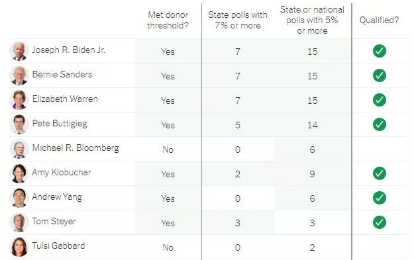Image resolution: width=414 pixels, height=260 pixels.
Task: Click Tulsi Gabbard's portrait photo
Action: coord(19,247)
